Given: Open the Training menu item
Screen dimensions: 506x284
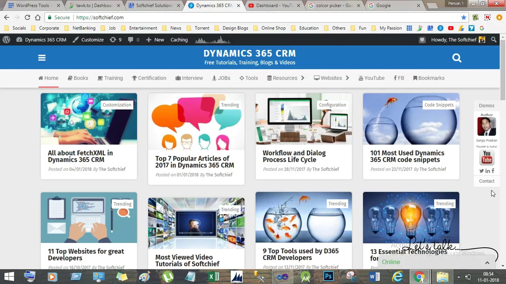Looking at the screenshot, I should point(110,78).
